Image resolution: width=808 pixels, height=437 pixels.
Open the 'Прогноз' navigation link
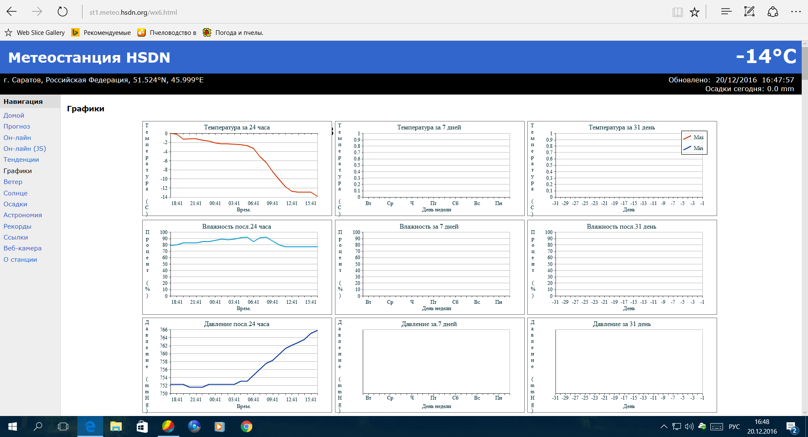tap(17, 126)
